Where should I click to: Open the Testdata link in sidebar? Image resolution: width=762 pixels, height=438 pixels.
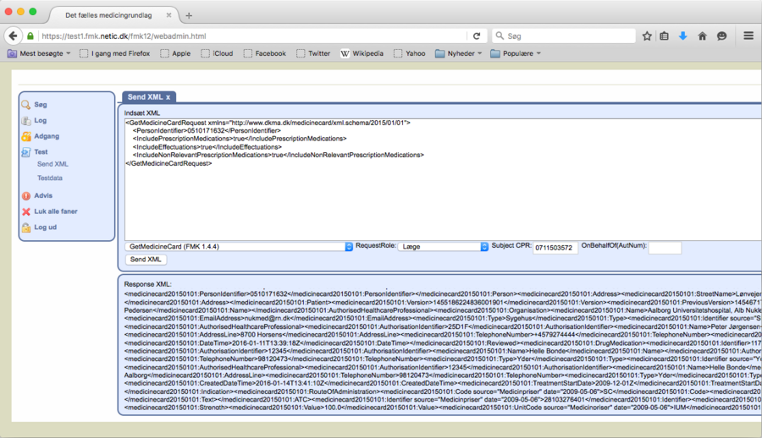click(50, 178)
